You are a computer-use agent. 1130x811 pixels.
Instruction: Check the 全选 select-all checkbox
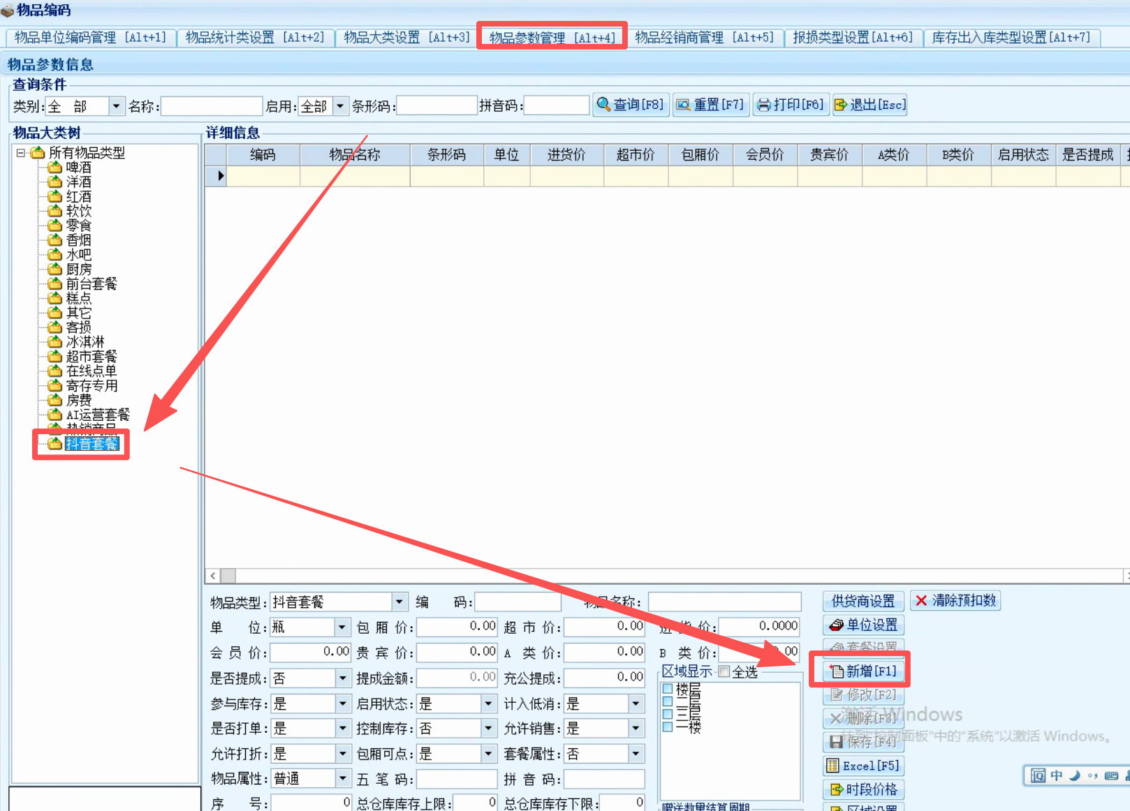pos(724,671)
